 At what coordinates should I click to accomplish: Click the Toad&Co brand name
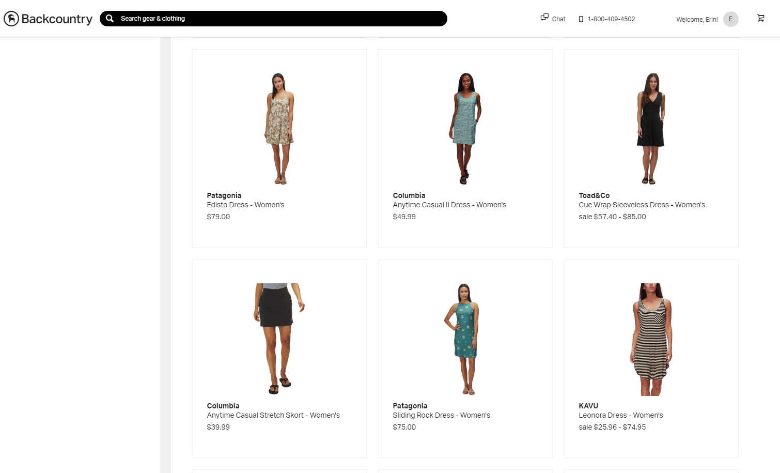point(594,195)
